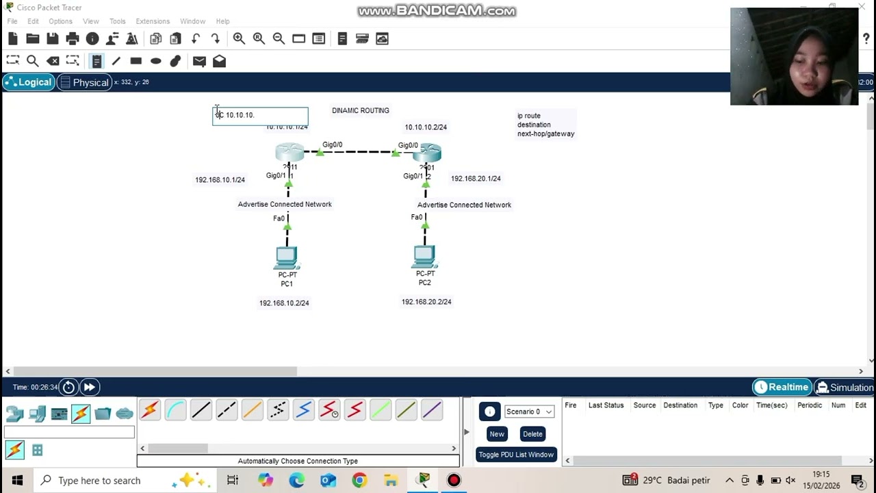Switch to Physical workspace view
This screenshot has height=493, width=876.
click(83, 82)
